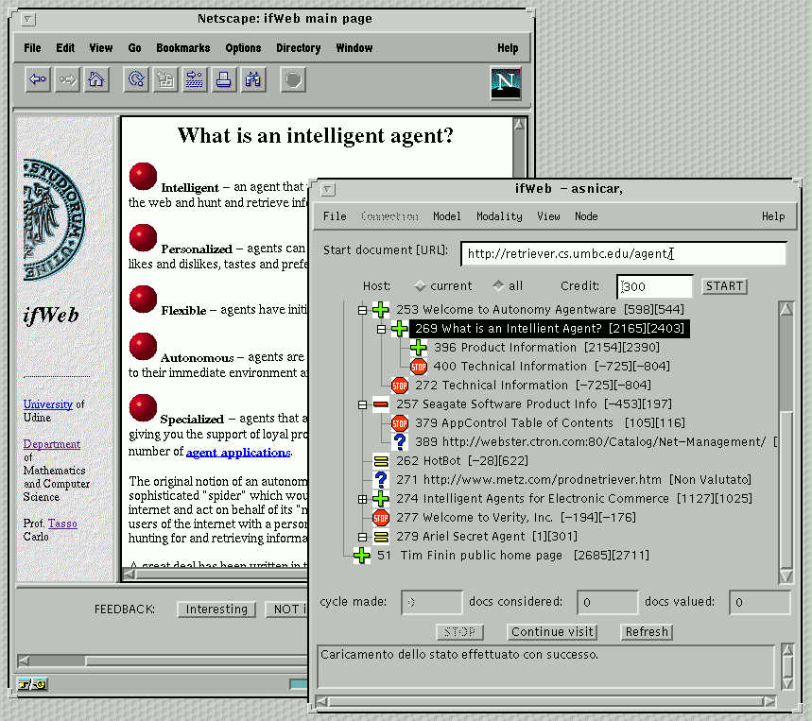Screen dimensions: 812x721
Task: Click green plus icon of 269 What is an Intellient Agent
Action: tap(399, 328)
